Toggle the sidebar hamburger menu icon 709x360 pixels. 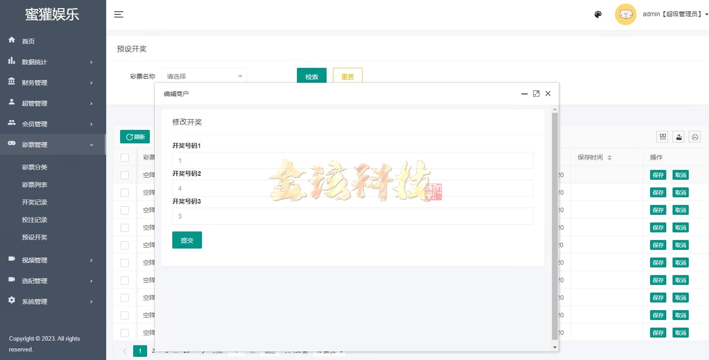pos(119,14)
